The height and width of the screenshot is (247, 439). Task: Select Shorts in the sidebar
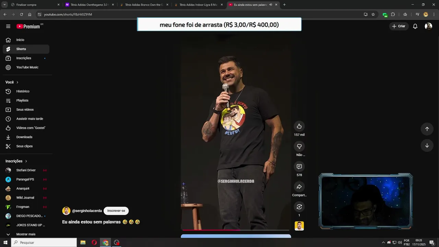pyautogui.click(x=26, y=49)
